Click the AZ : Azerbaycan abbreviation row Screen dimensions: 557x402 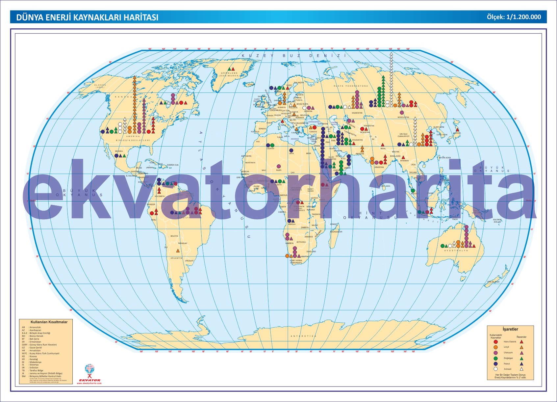(x=32, y=330)
